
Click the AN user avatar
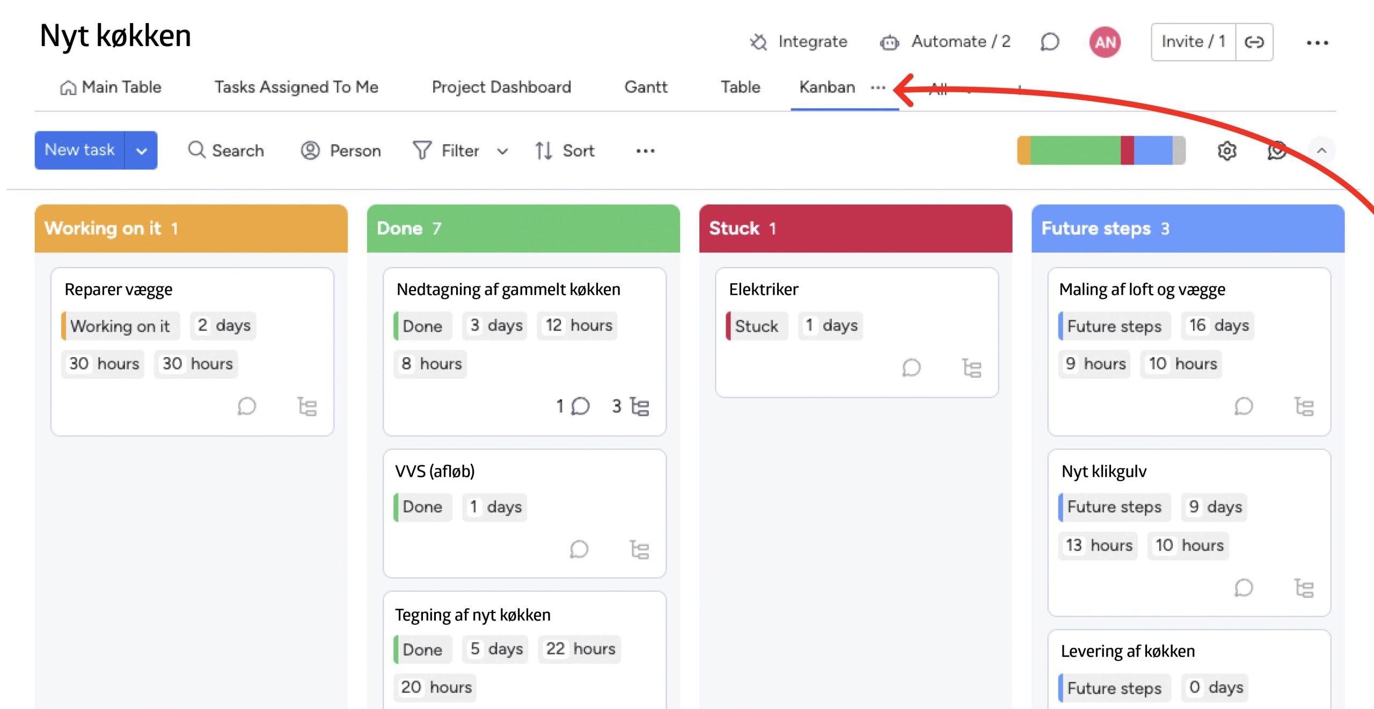pos(1105,42)
